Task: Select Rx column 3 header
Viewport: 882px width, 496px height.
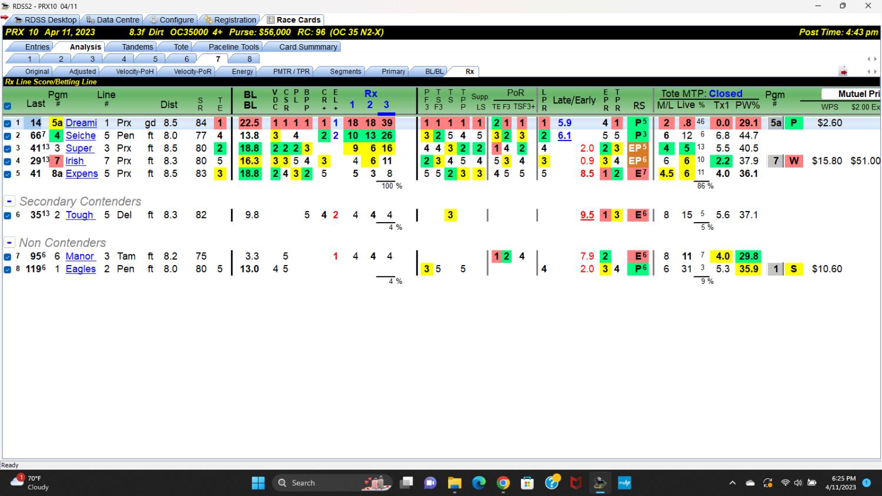Action: (x=386, y=105)
